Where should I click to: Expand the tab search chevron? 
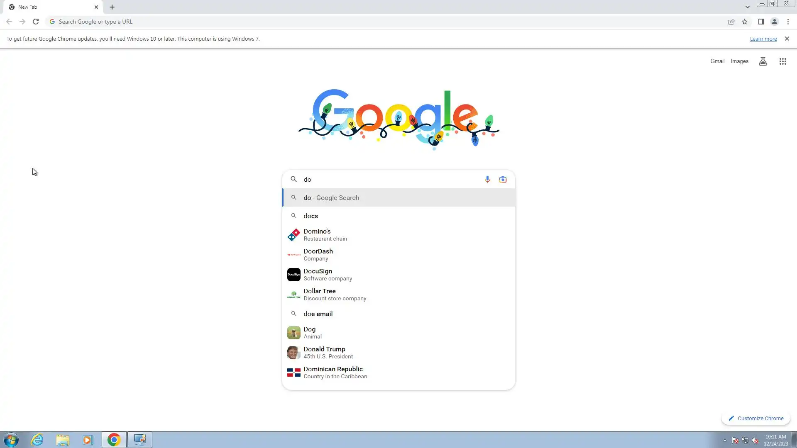point(747,7)
